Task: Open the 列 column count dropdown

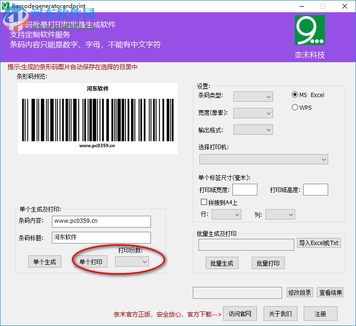Action: point(281,214)
